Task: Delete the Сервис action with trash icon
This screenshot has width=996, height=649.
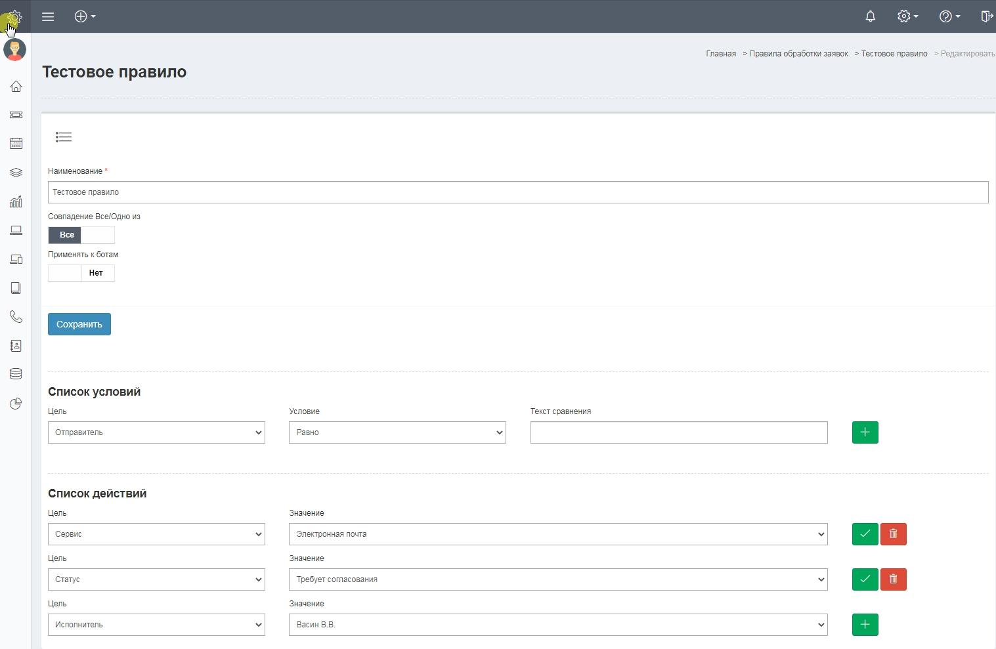Action: [x=893, y=534]
